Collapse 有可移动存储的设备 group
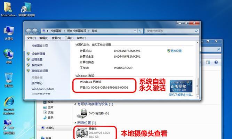The width and height of the screenshot is (232, 139). [75, 104]
